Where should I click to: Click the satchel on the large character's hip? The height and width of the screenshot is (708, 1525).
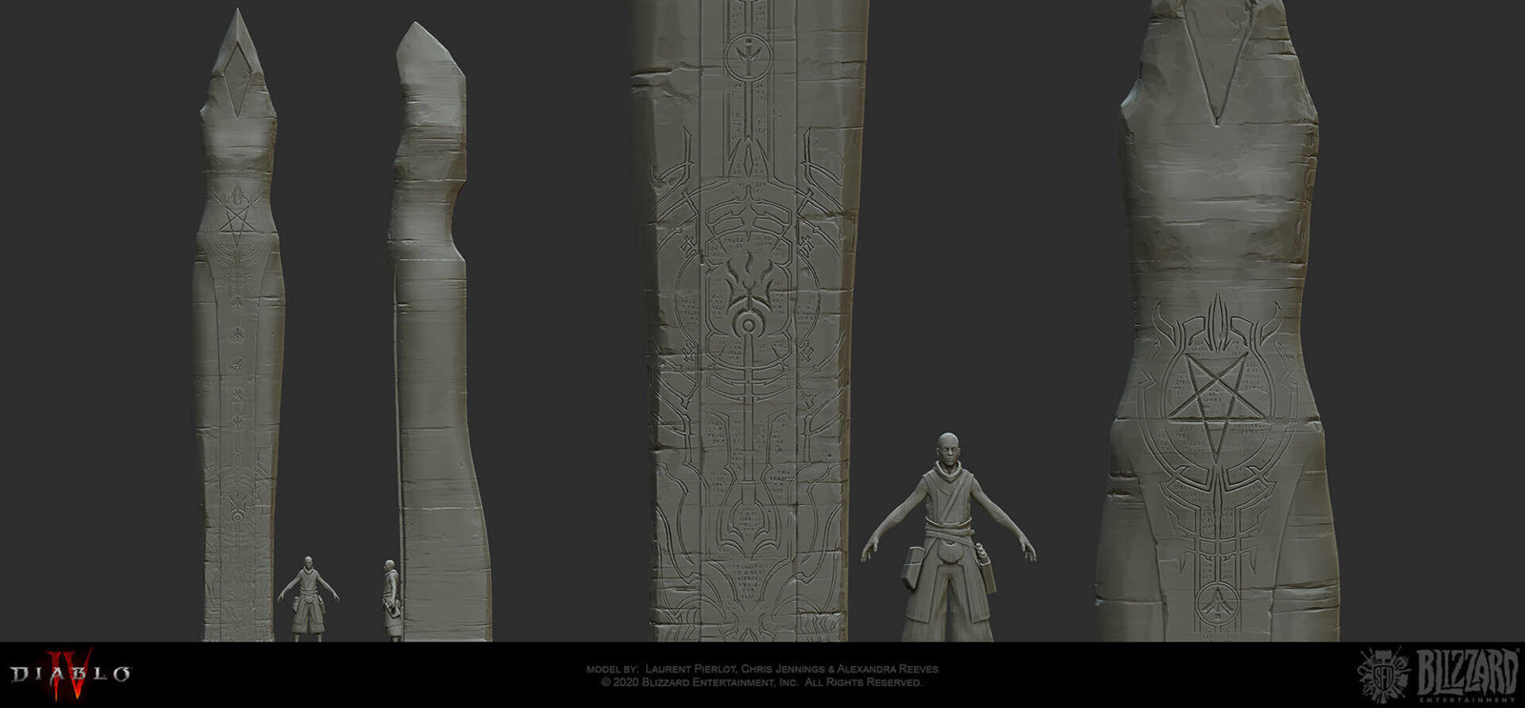[910, 565]
